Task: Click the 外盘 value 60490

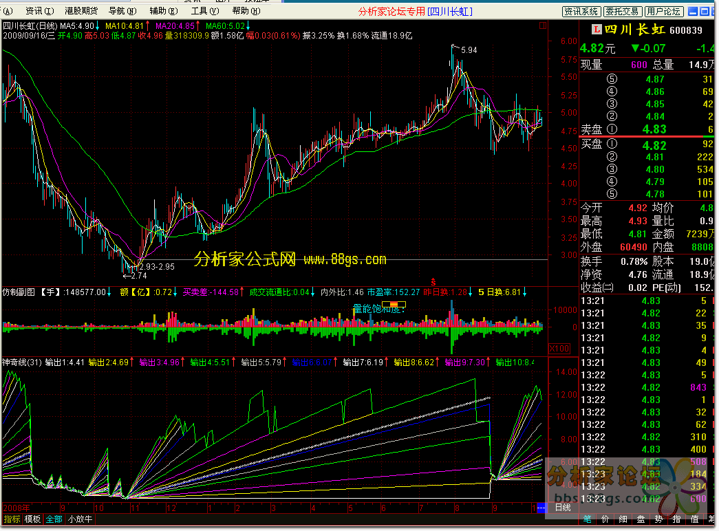Action: click(x=634, y=247)
